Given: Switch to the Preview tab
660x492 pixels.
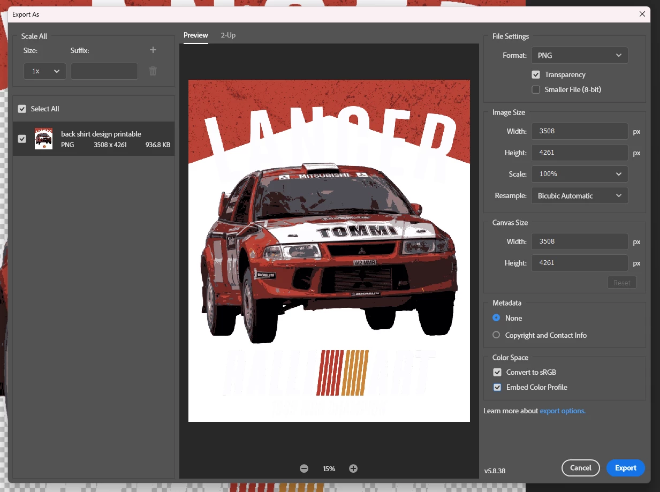Looking at the screenshot, I should coord(196,35).
